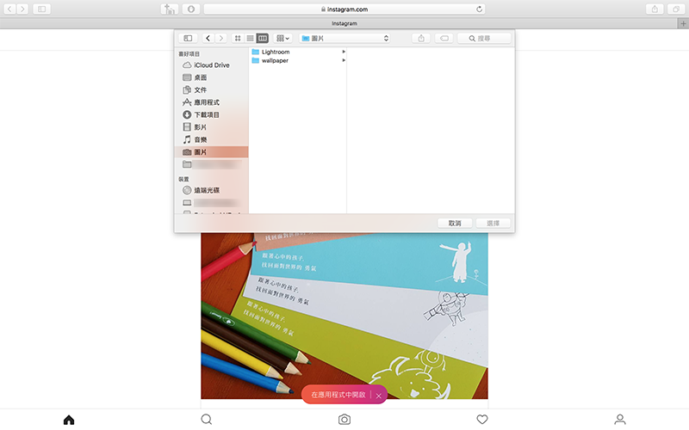Switch file dialog to icon view
Screen dimensions: 689x430
[x=238, y=39]
